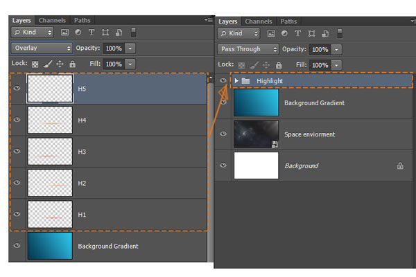Click Fill value field in left panel
416x277 pixels.
click(x=114, y=64)
